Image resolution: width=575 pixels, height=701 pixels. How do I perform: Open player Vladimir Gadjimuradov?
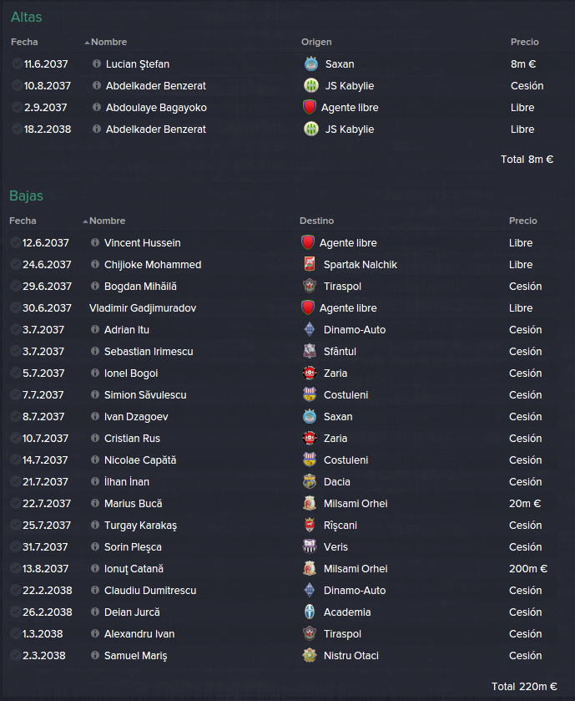tap(143, 308)
